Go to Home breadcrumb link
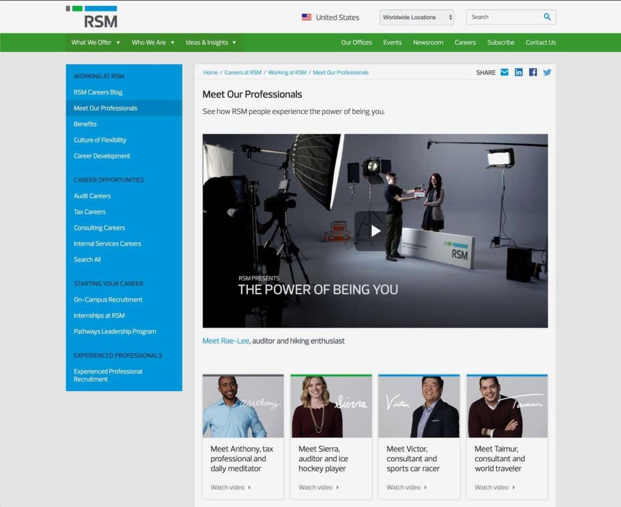Screen dimensions: 621x507 point(210,72)
